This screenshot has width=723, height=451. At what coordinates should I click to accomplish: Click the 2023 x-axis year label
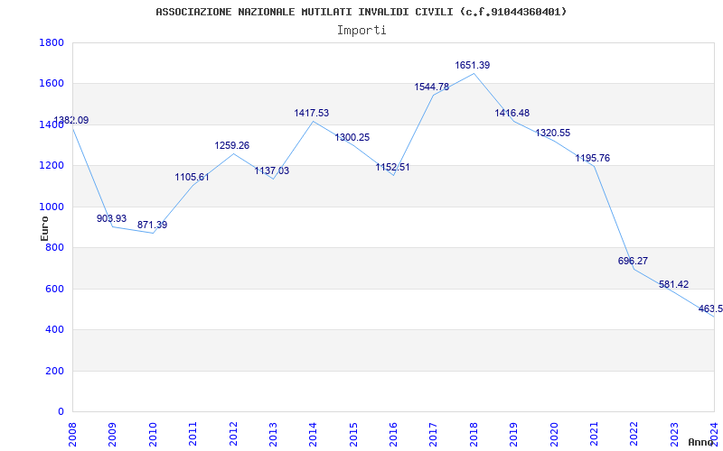pos(674,434)
